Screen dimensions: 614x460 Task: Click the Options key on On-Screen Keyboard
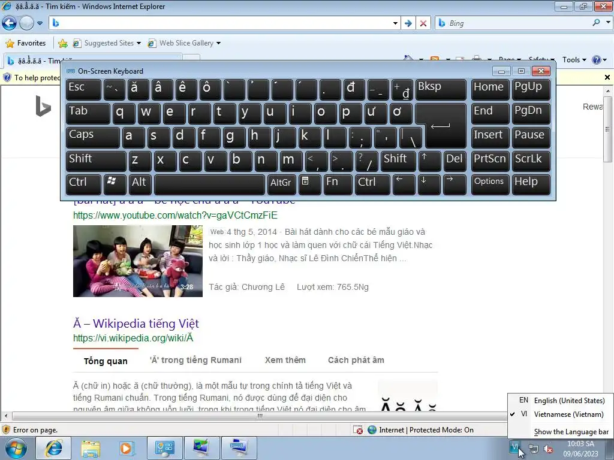click(490, 184)
